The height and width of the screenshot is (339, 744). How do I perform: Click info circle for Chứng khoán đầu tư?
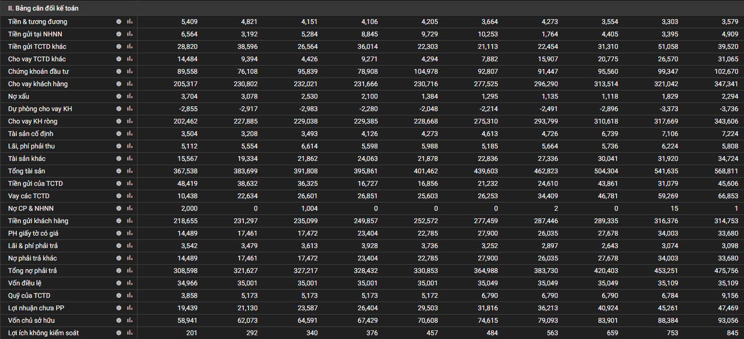tap(119, 71)
